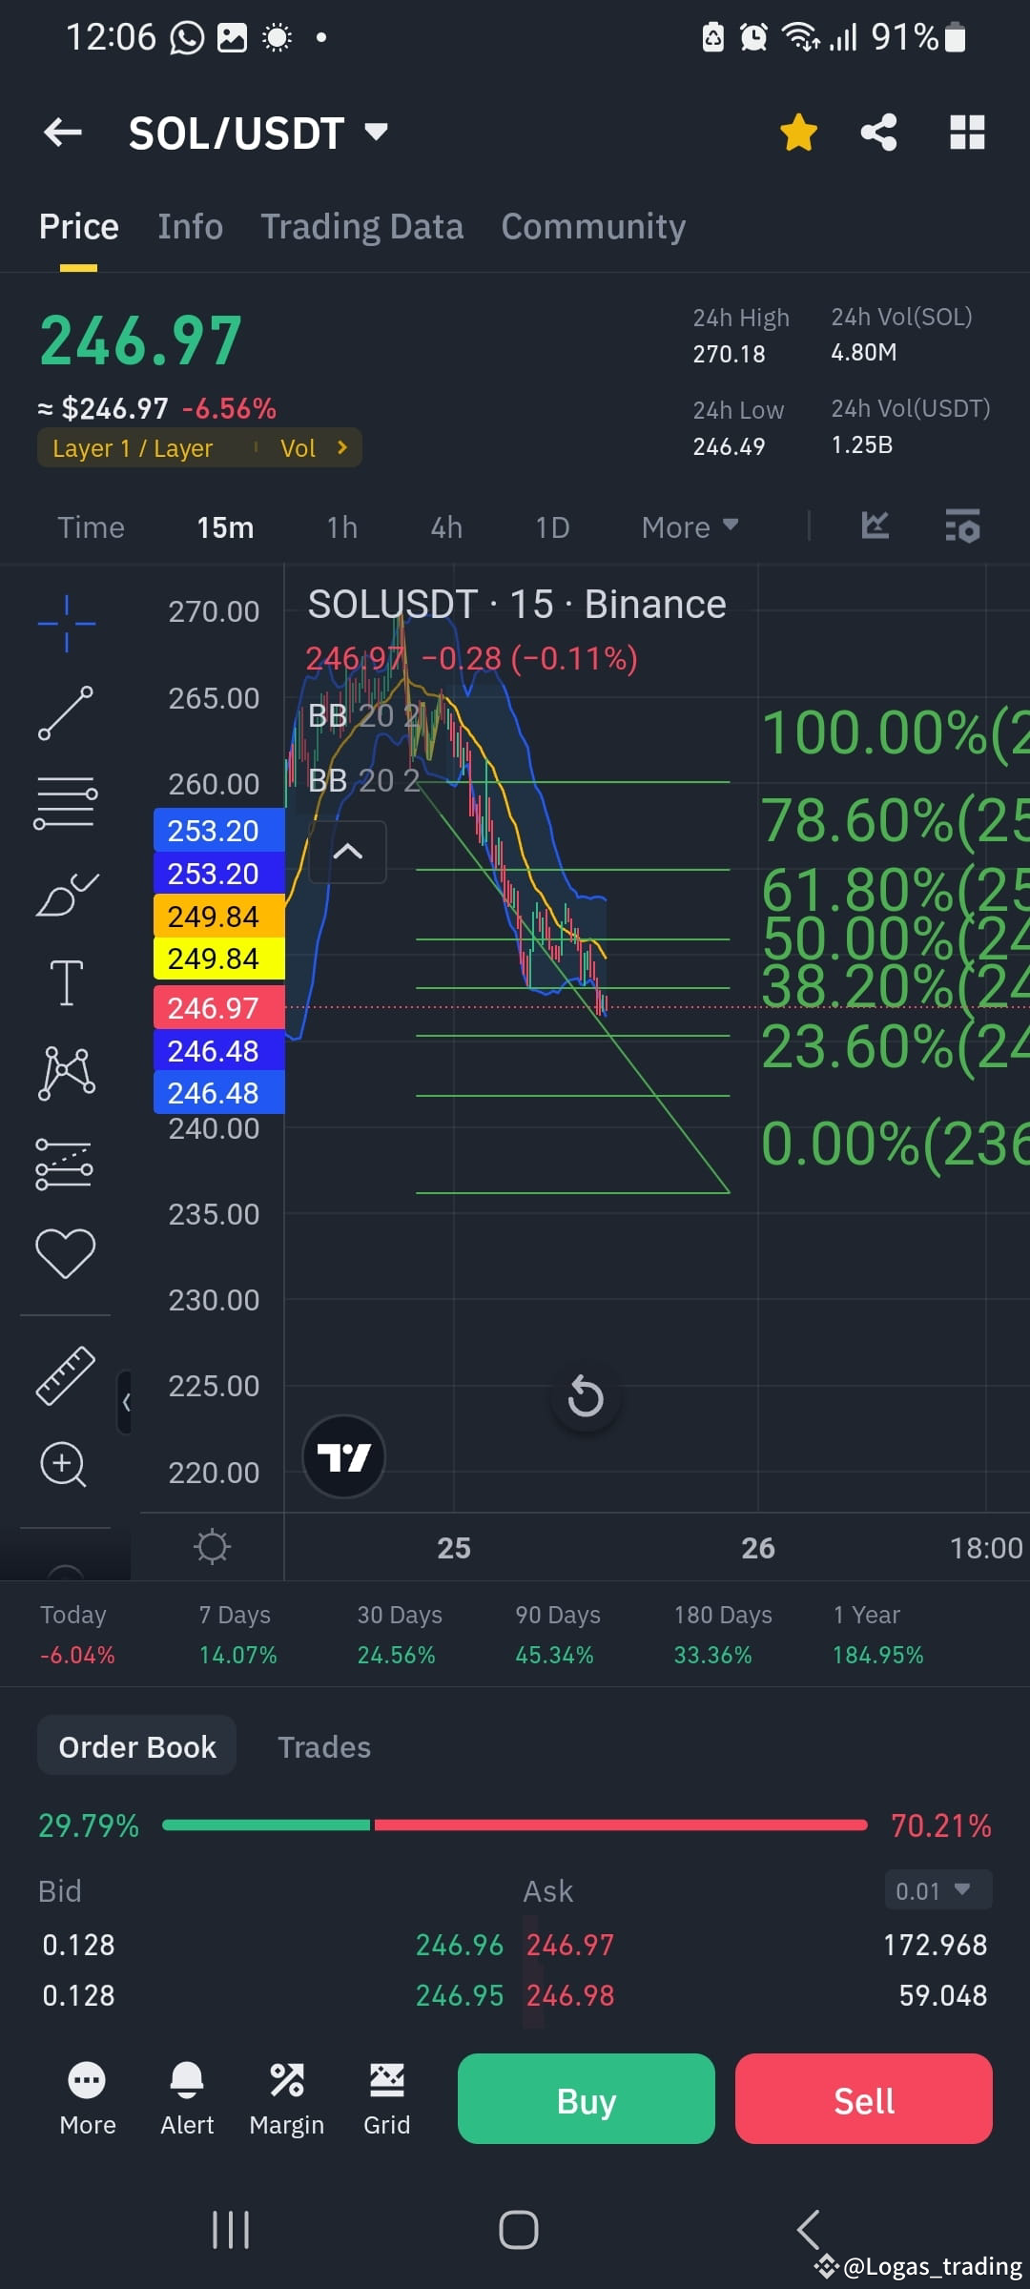
Task: Click ask price 246.97 in order book
Action: pos(570,1945)
